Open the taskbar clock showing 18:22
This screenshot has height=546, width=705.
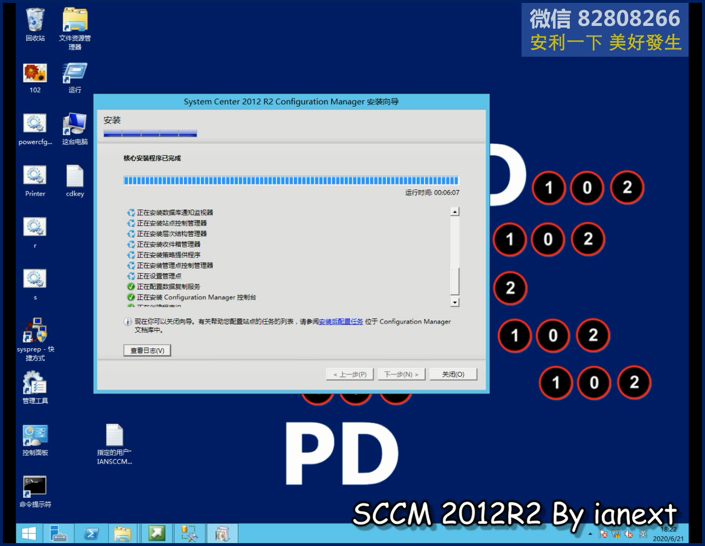click(669, 534)
